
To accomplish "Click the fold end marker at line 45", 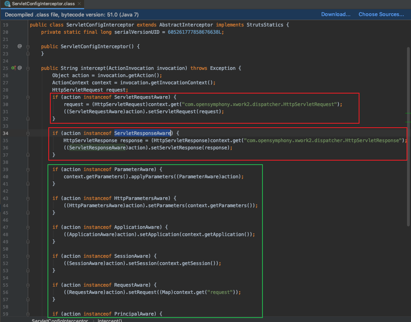I will [28, 213].
